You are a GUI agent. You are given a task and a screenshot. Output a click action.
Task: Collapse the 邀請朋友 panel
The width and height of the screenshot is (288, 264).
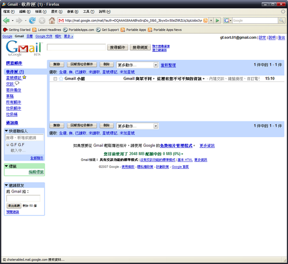6,185
